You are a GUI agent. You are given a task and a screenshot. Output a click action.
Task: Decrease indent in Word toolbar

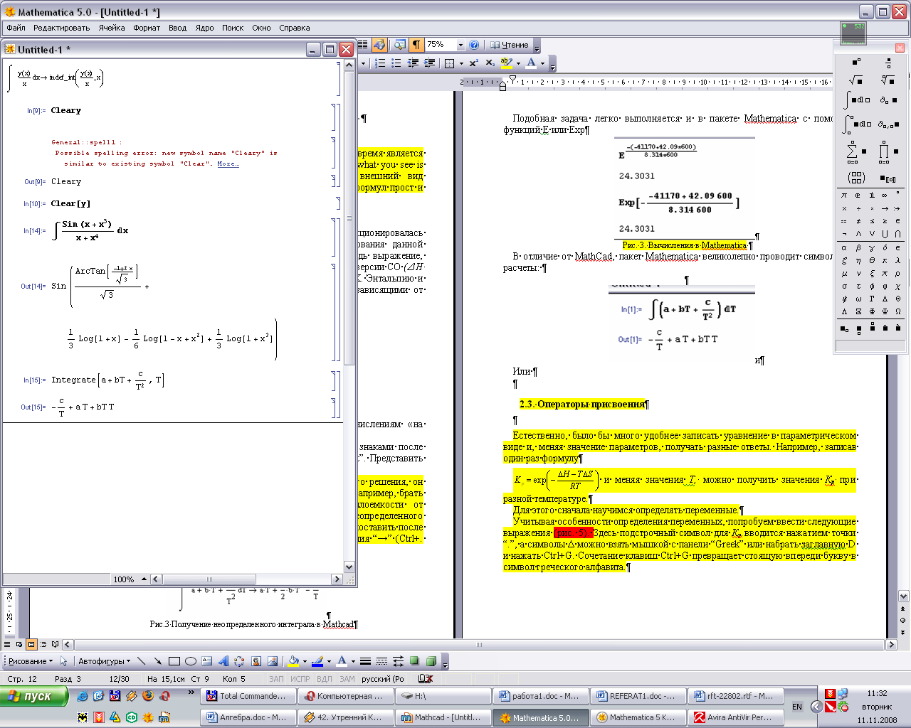click(x=413, y=63)
